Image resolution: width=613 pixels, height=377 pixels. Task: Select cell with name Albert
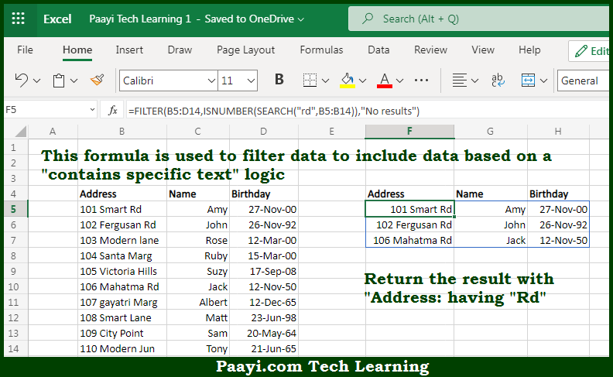click(x=198, y=303)
